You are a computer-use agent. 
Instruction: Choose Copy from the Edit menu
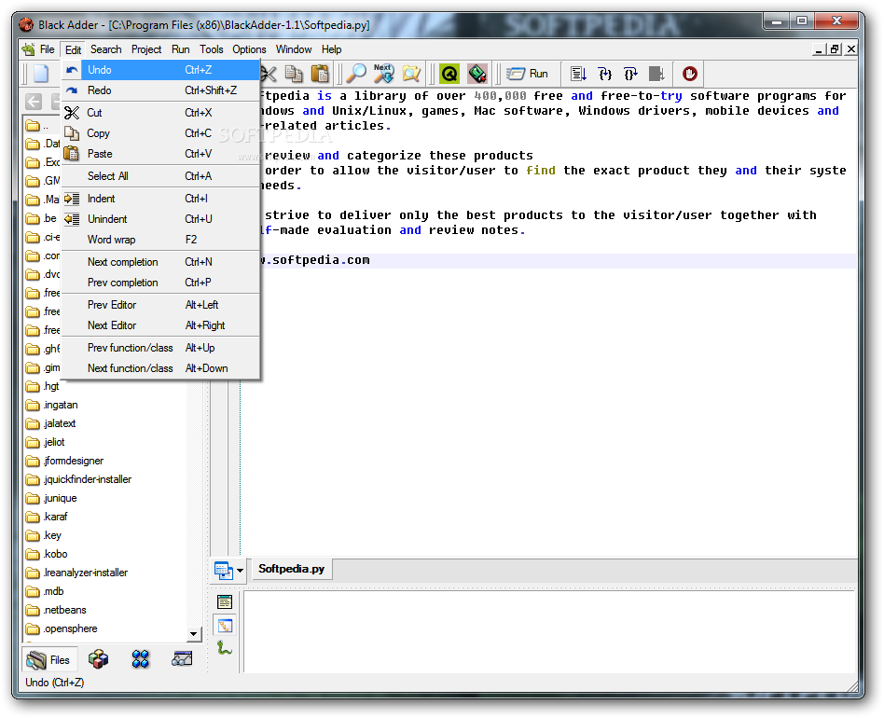(160, 133)
